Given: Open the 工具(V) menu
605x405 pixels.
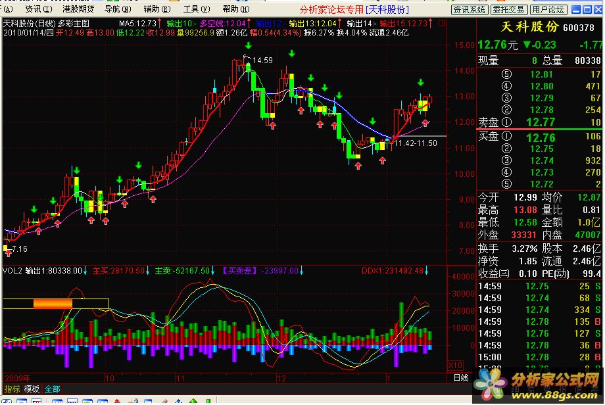Looking at the screenshot, I should 197,9.
